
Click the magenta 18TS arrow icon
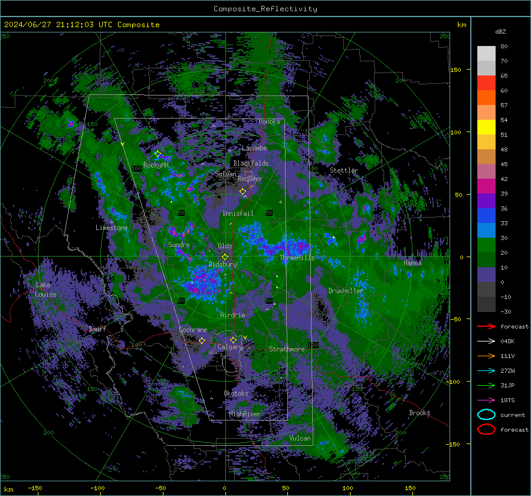point(486,400)
